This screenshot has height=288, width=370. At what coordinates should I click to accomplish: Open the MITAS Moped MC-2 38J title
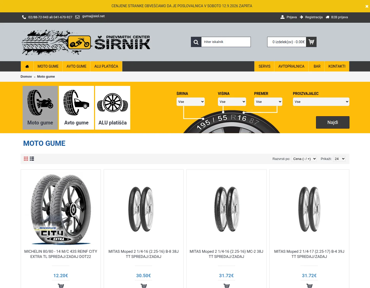pyautogui.click(x=226, y=254)
